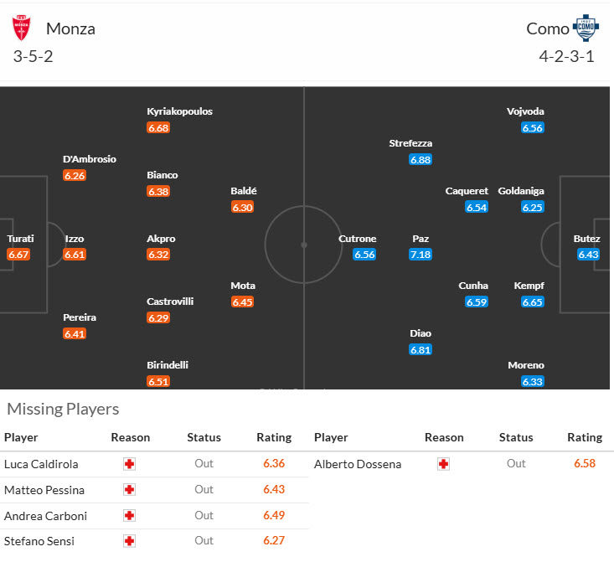Click the injury icon beside Stefano Sensi
The height and width of the screenshot is (562, 614).
(129, 541)
